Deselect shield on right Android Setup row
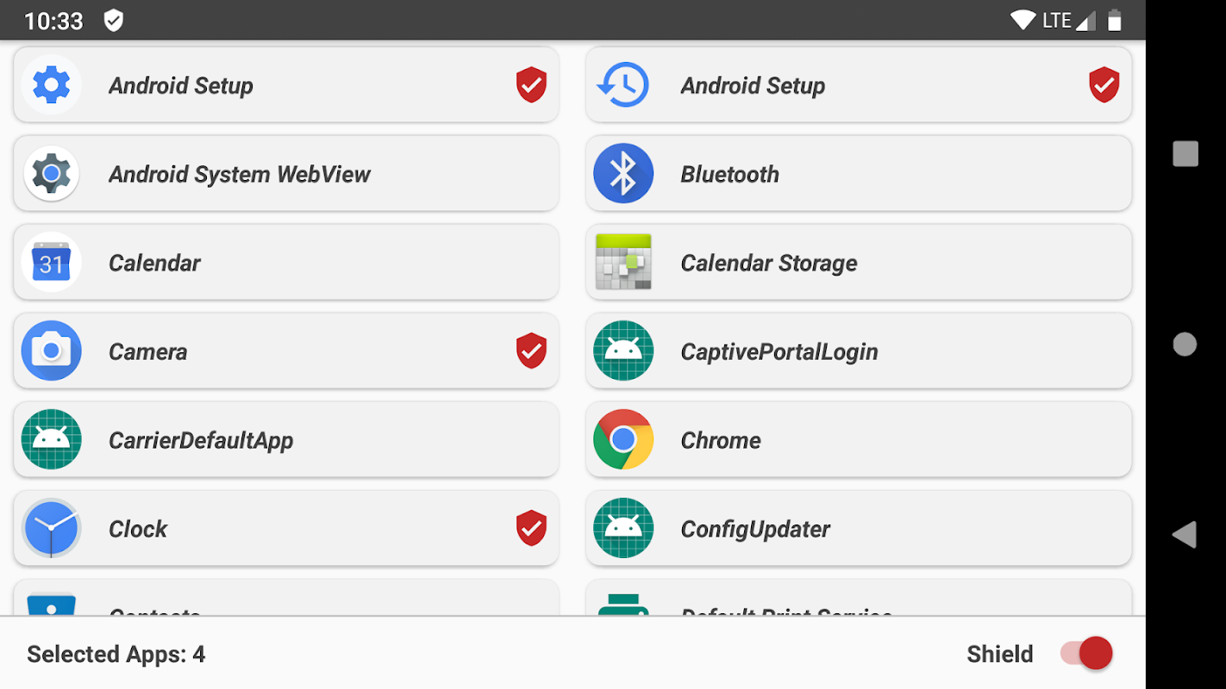 (1104, 85)
